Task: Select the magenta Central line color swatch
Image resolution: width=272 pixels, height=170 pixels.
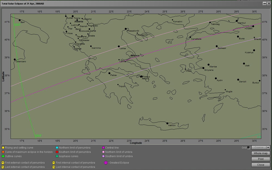Action: [103, 147]
